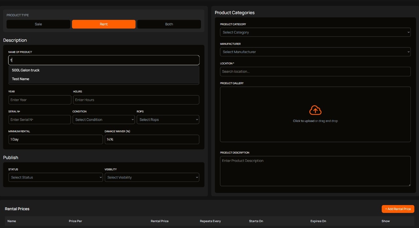Open the Select Category dropdown
The height and width of the screenshot is (228, 419).
(x=315, y=32)
